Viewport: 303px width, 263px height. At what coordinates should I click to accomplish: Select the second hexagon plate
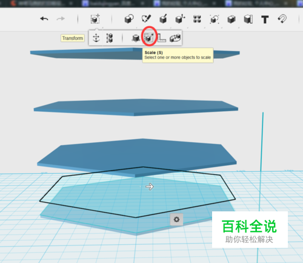(x=136, y=108)
